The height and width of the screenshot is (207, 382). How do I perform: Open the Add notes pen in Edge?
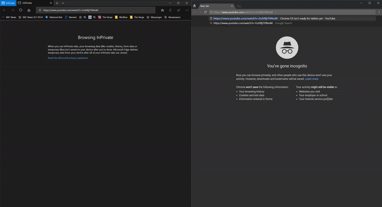pyautogui.click(x=170, y=10)
